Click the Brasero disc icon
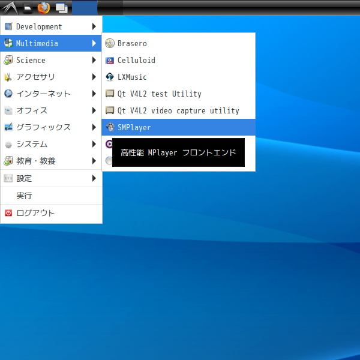 click(110, 43)
